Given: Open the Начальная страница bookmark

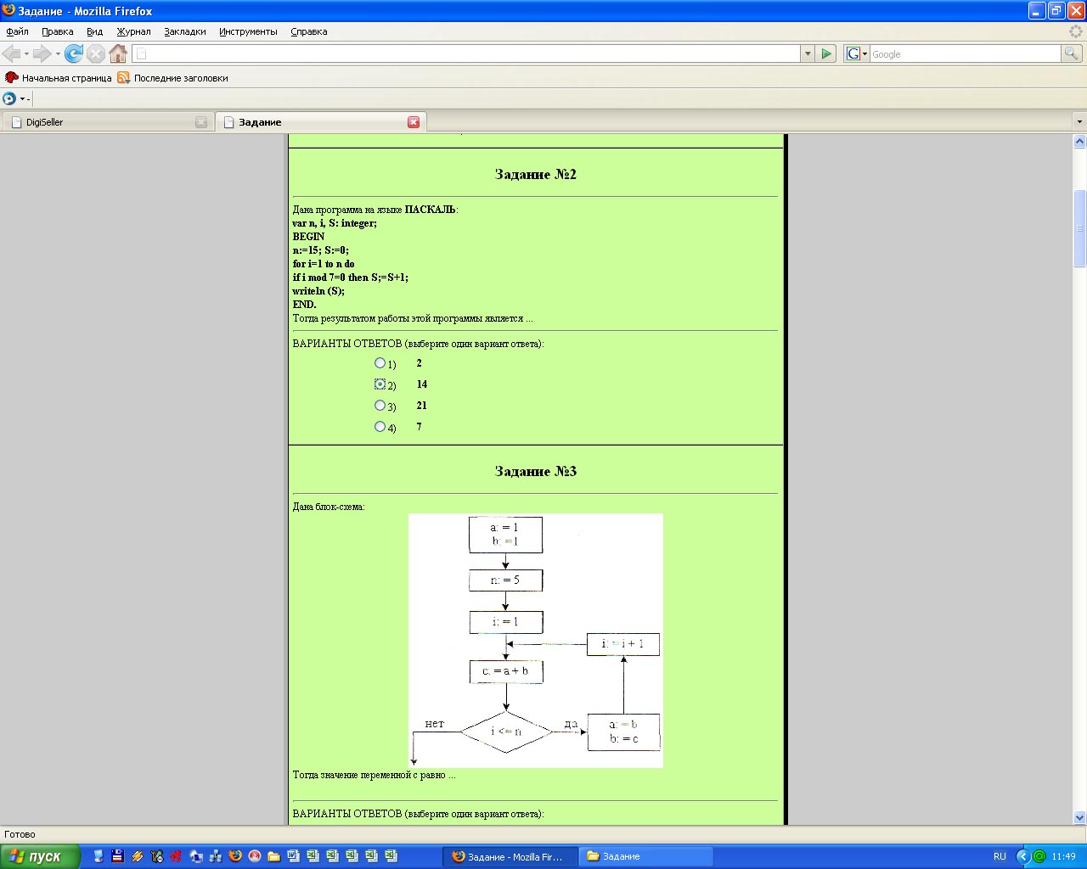Looking at the screenshot, I should 58,78.
